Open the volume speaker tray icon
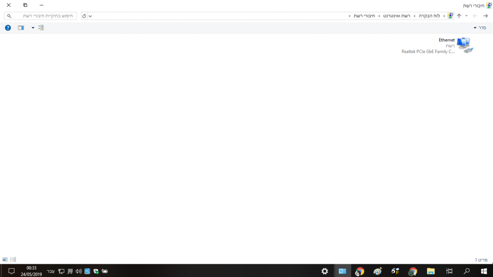493x277 pixels. pyautogui.click(x=78, y=271)
